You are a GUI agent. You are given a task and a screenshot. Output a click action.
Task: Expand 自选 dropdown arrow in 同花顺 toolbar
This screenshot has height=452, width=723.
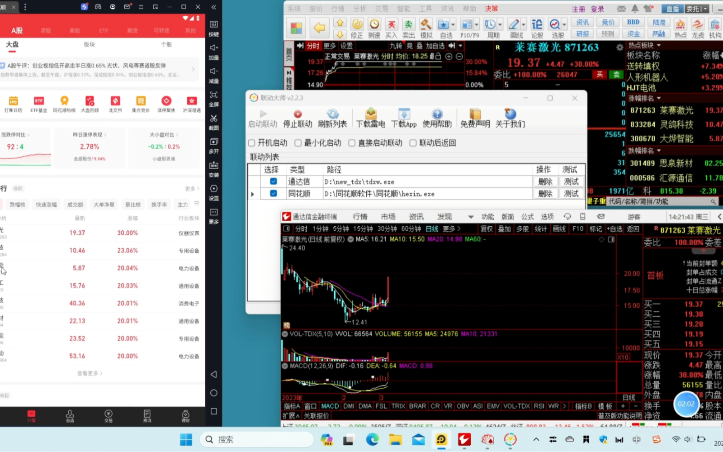click(x=453, y=24)
